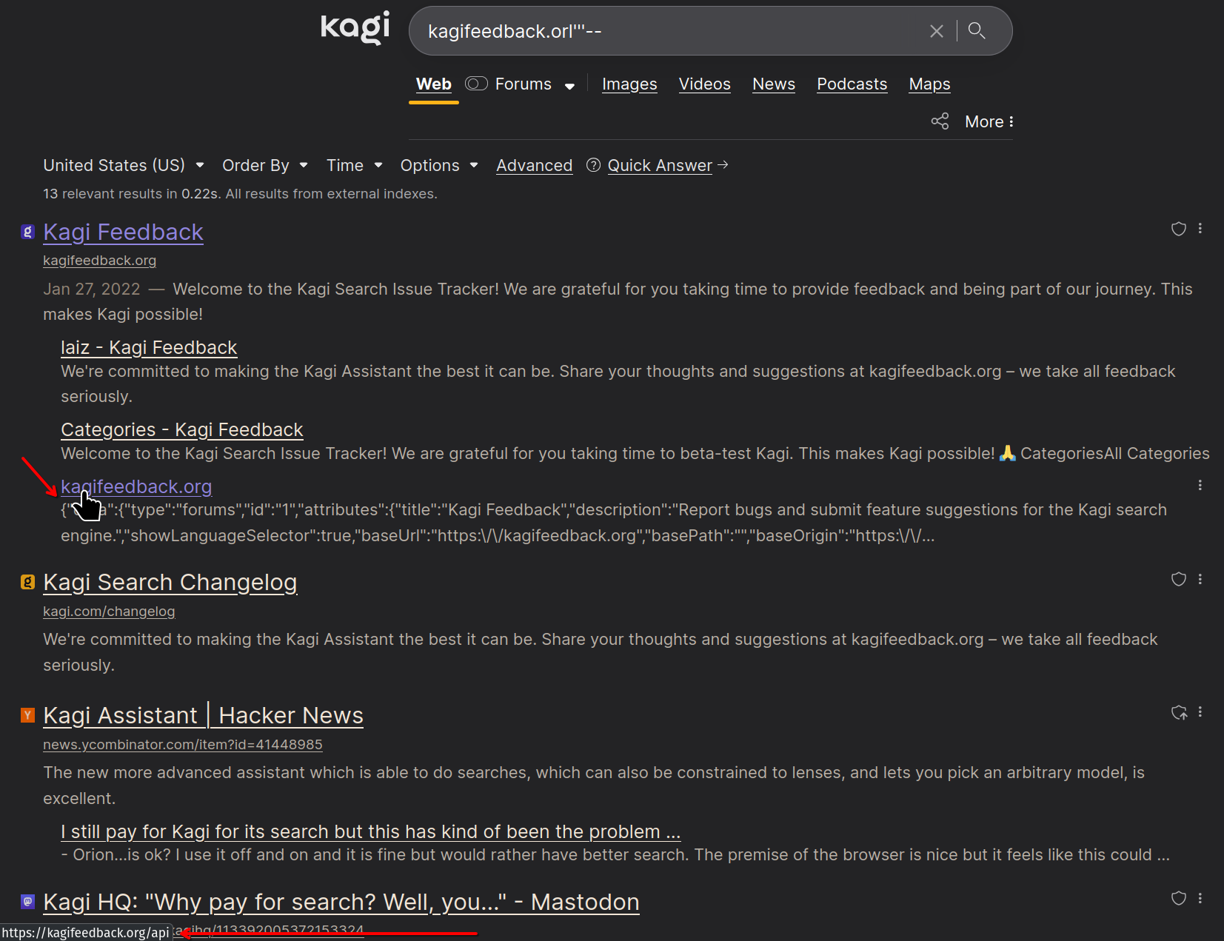Screen dimensions: 1224x941
Task: Click the Advanced search link
Action: tap(534, 166)
